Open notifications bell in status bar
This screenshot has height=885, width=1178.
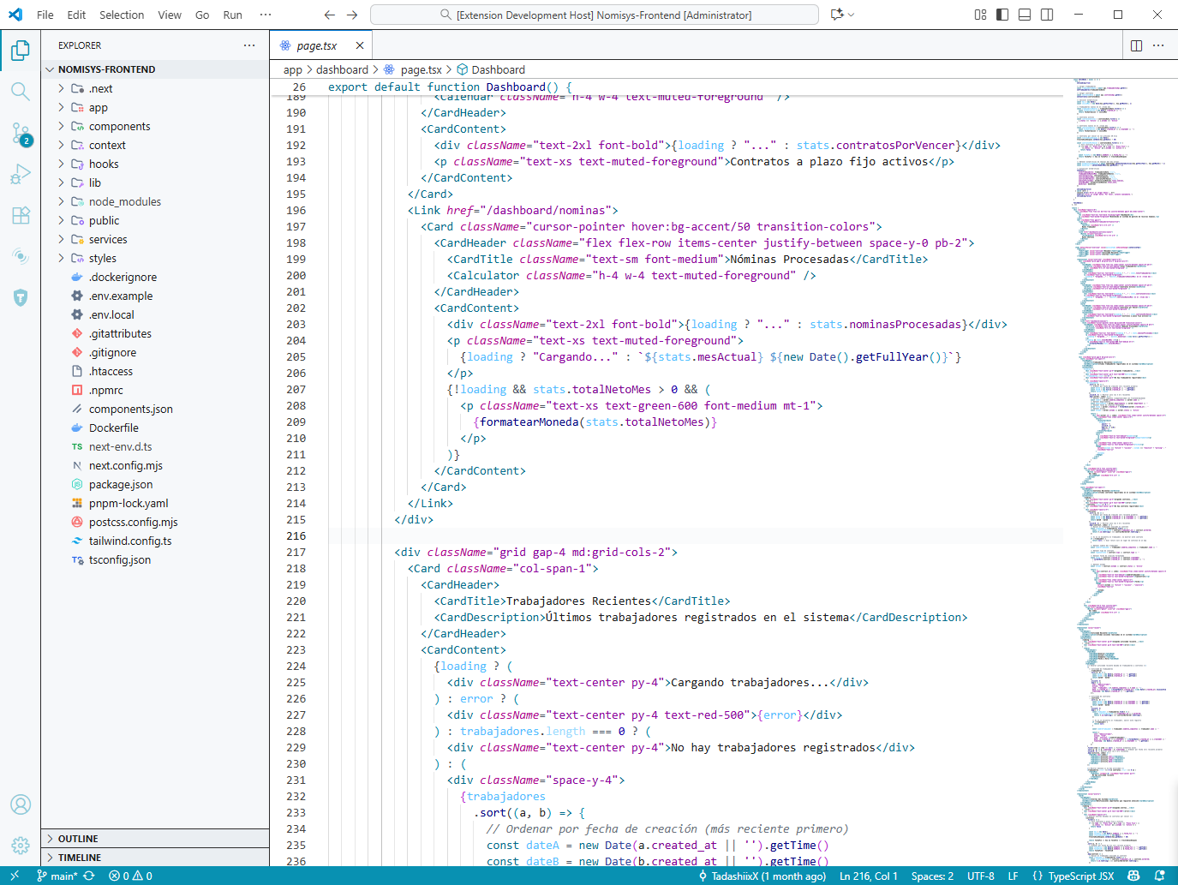click(1160, 876)
